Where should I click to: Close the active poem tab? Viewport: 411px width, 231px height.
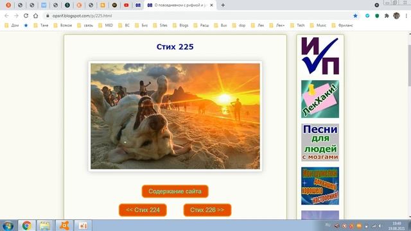[x=211, y=5]
